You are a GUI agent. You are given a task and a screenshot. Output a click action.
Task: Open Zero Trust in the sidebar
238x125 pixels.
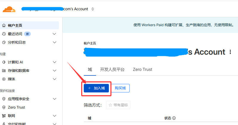pyautogui.click(x=16, y=107)
